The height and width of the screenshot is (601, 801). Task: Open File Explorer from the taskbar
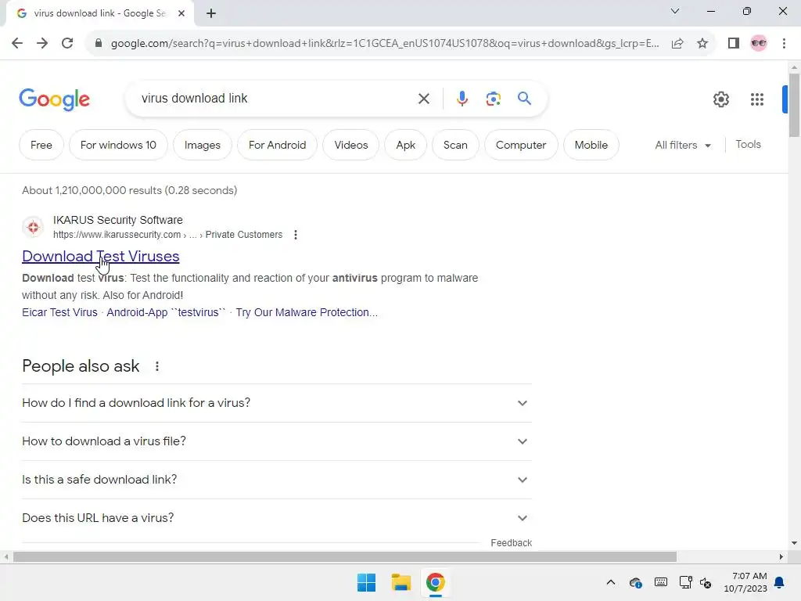[x=401, y=582]
